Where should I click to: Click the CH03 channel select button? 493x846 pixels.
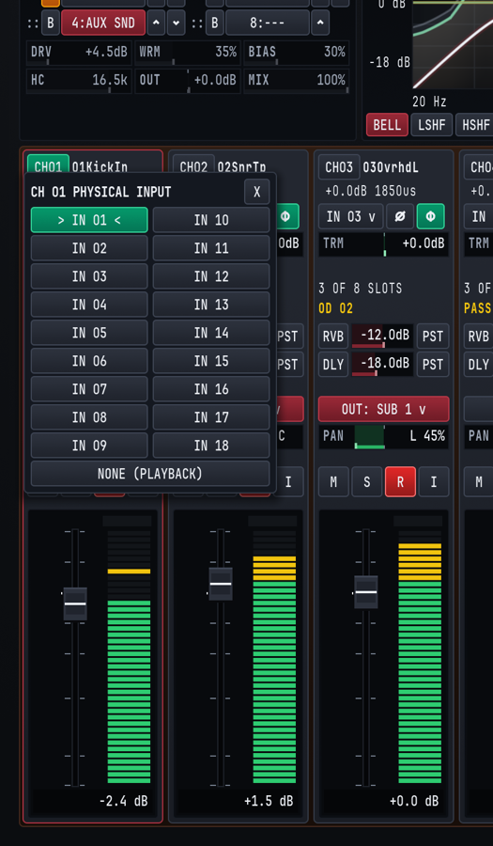point(339,166)
